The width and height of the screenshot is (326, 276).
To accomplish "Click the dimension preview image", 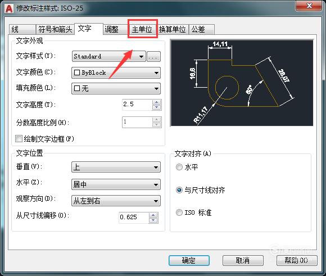I will click(242, 83).
